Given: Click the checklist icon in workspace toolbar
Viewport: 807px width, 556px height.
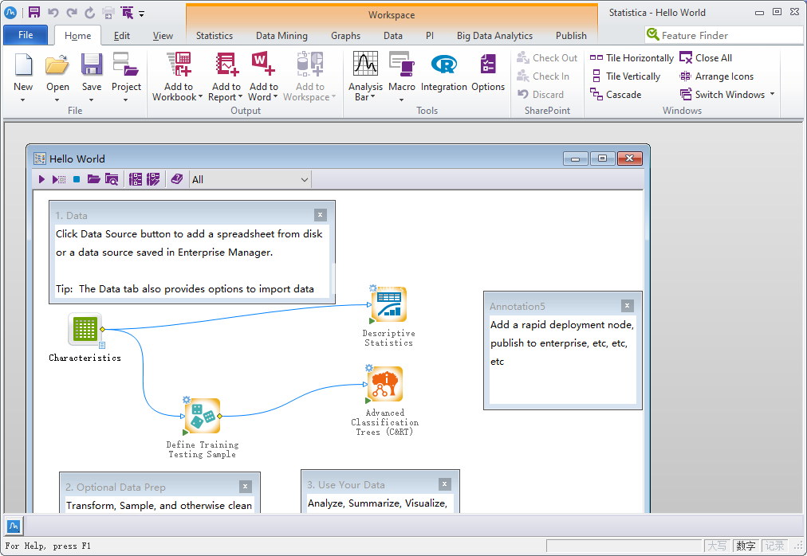Looking at the screenshot, I should pos(136,179).
